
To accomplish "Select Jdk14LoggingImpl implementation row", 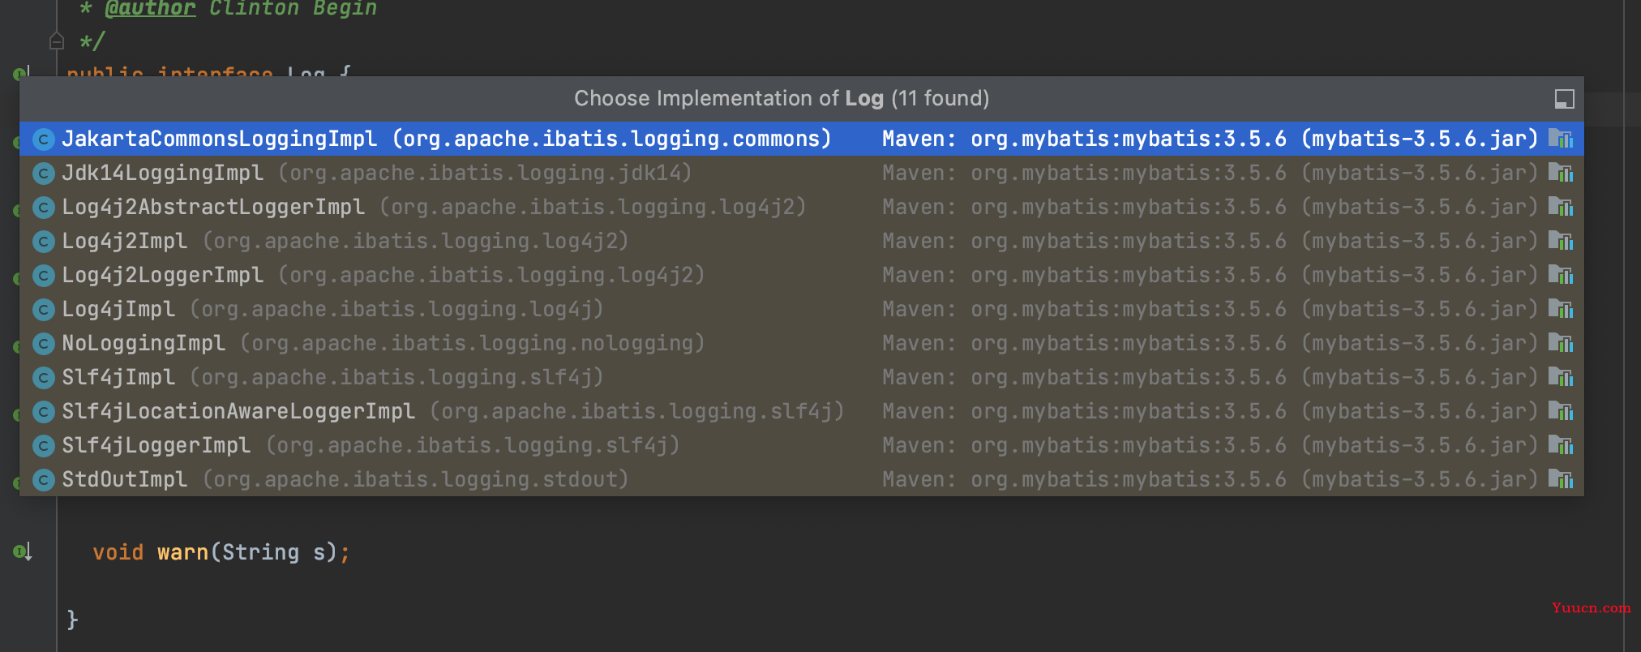I will pyautogui.click(x=801, y=173).
